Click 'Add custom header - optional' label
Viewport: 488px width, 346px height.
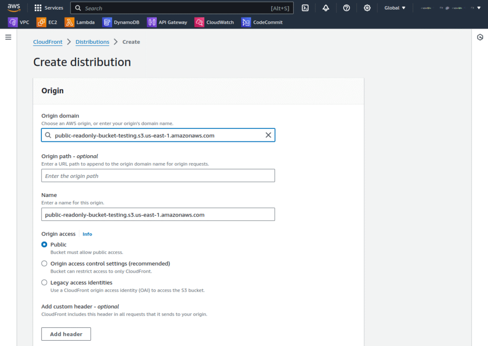click(80, 306)
